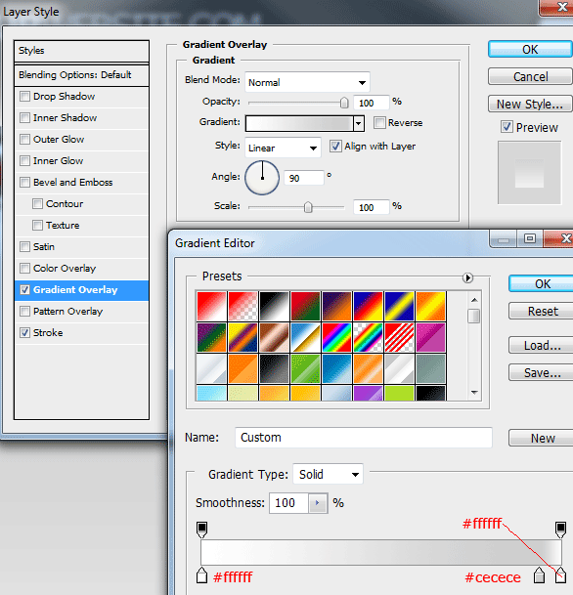Viewport: 573px width, 595px height.
Task: Select the copper metallic gradient preset
Action: [274, 337]
